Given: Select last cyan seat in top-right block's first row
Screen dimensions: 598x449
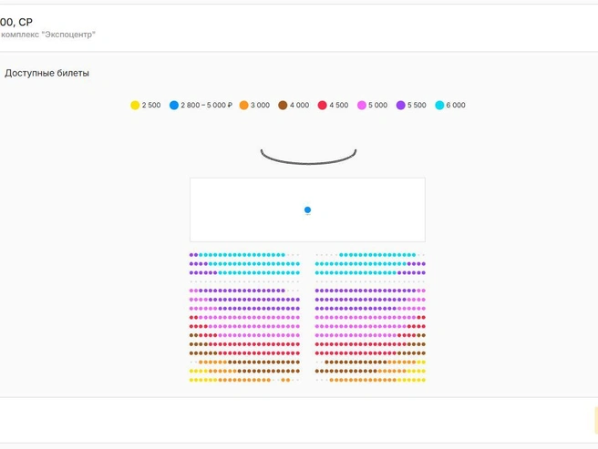Looking at the screenshot, I should click(414, 255).
